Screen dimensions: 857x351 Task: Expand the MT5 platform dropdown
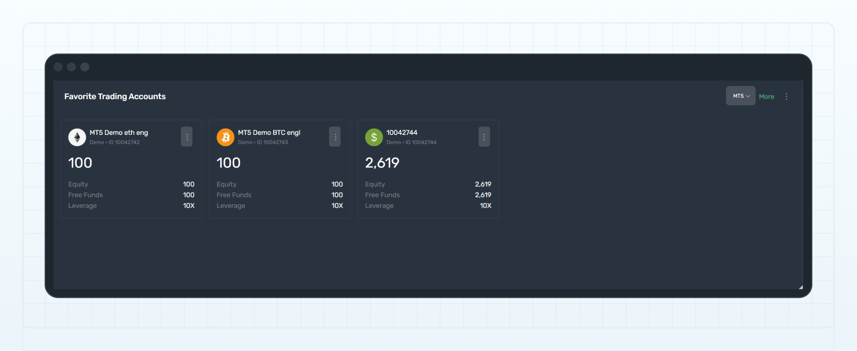click(741, 96)
